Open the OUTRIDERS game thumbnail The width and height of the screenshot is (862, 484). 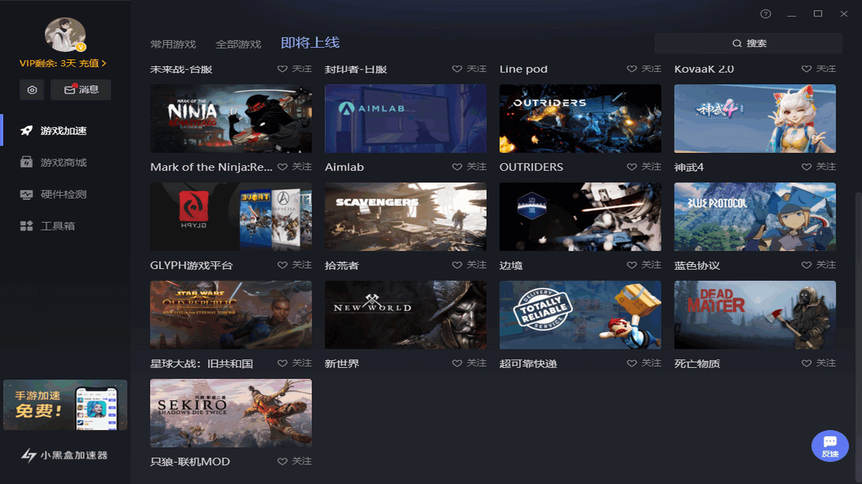click(581, 118)
